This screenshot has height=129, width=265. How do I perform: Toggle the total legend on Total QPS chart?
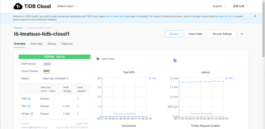(153, 78)
